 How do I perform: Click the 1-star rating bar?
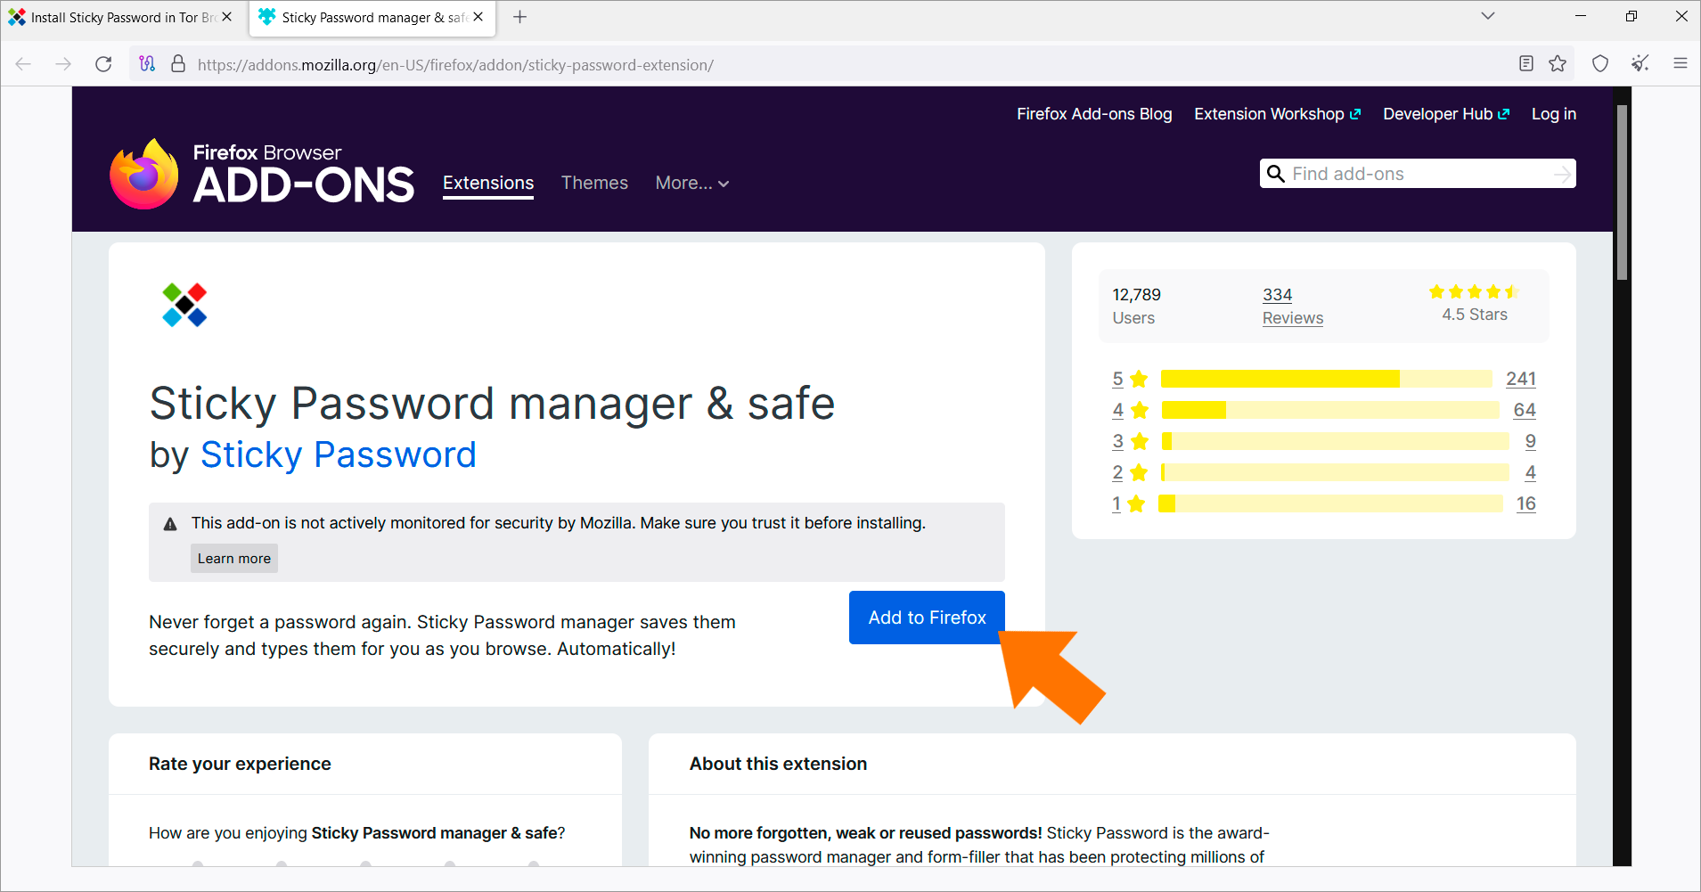click(x=1330, y=503)
